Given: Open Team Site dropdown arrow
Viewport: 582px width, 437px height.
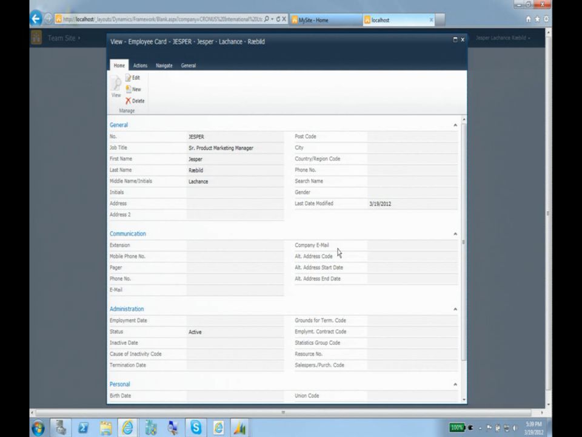Looking at the screenshot, I should point(79,38).
